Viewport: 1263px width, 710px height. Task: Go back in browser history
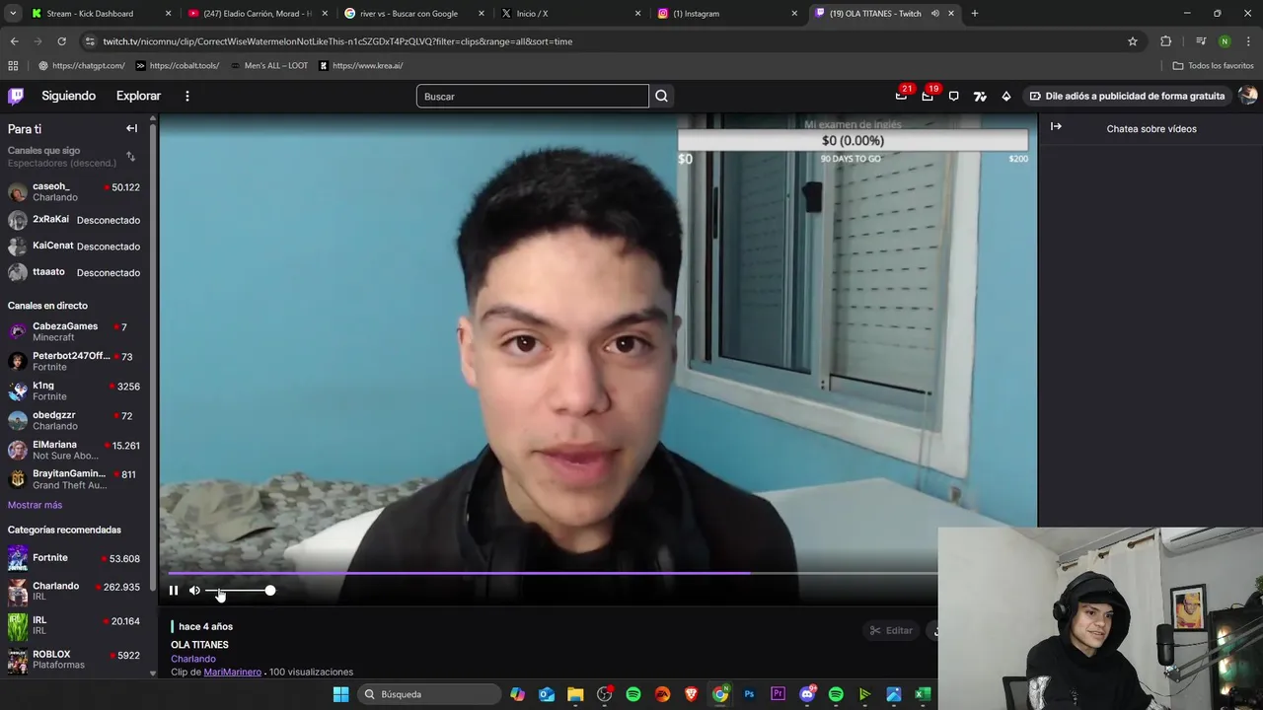pos(14,41)
